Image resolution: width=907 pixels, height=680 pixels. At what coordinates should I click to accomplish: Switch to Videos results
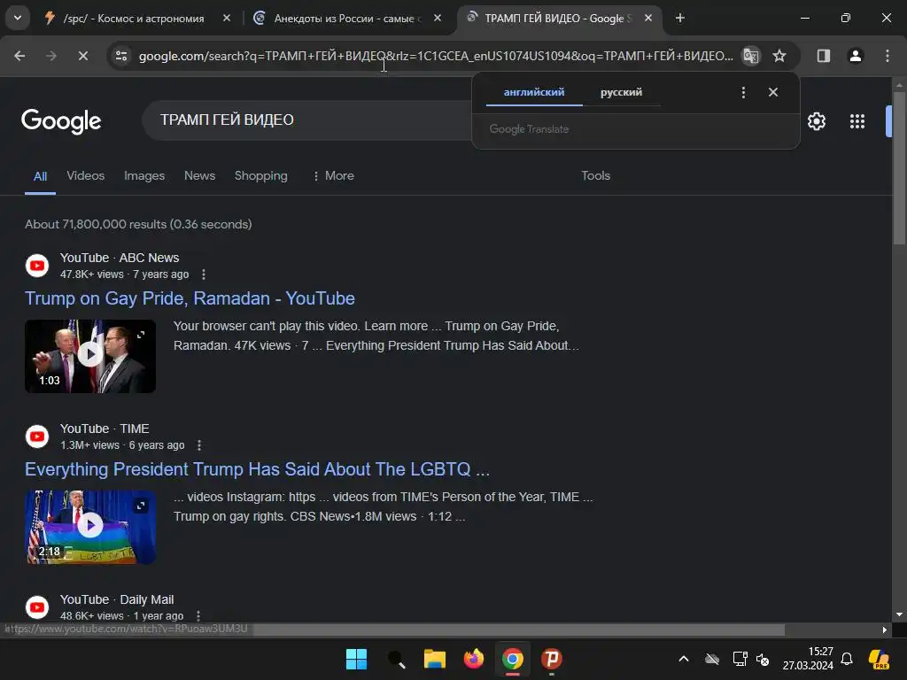86,176
